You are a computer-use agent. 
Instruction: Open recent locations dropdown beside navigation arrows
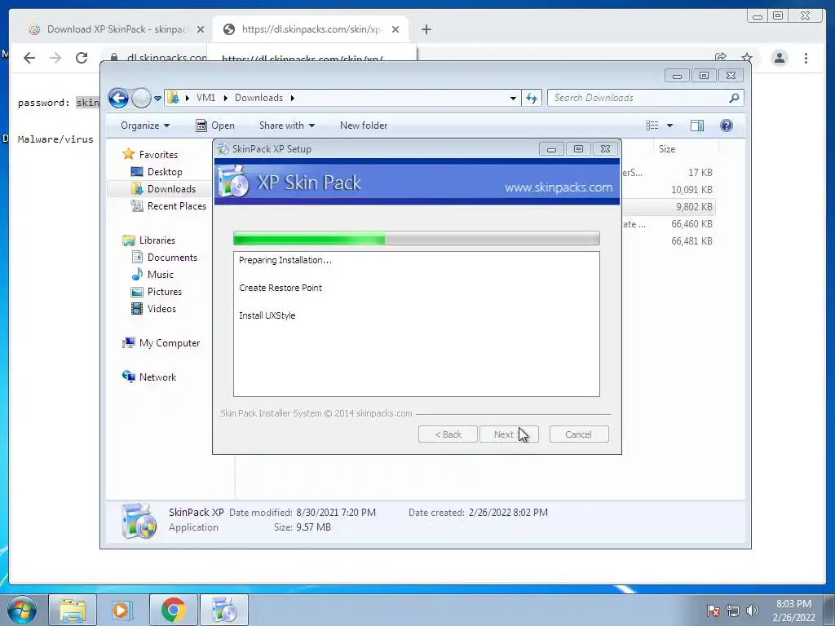(157, 99)
